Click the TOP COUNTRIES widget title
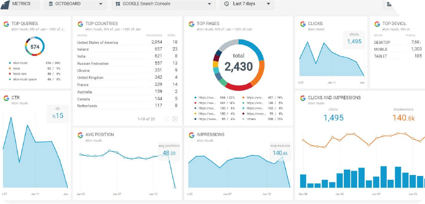Screen dimensions: 425x204 pos(101,24)
